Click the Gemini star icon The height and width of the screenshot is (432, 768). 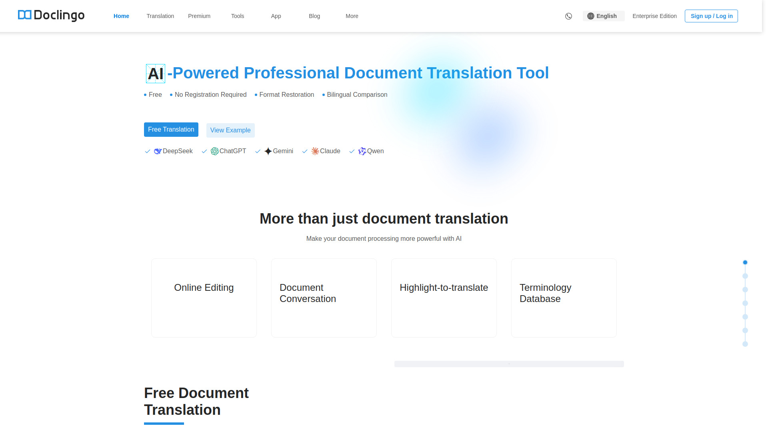coord(268,151)
